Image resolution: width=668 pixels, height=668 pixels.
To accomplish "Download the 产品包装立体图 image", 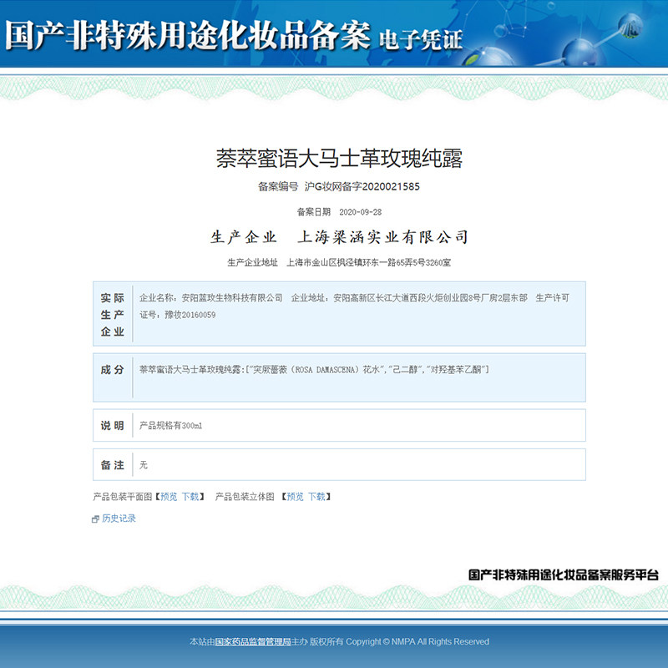I will (316, 496).
